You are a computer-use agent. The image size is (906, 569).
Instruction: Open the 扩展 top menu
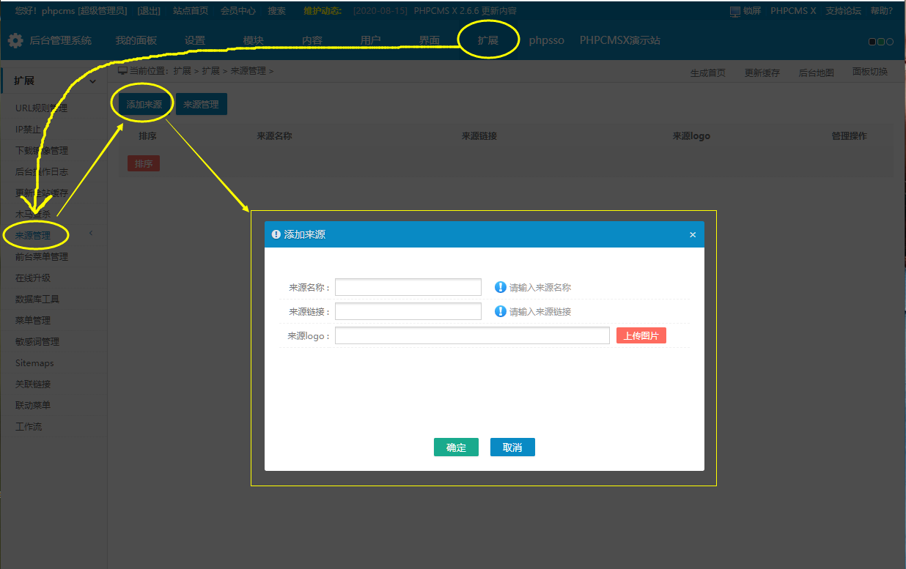coord(488,40)
